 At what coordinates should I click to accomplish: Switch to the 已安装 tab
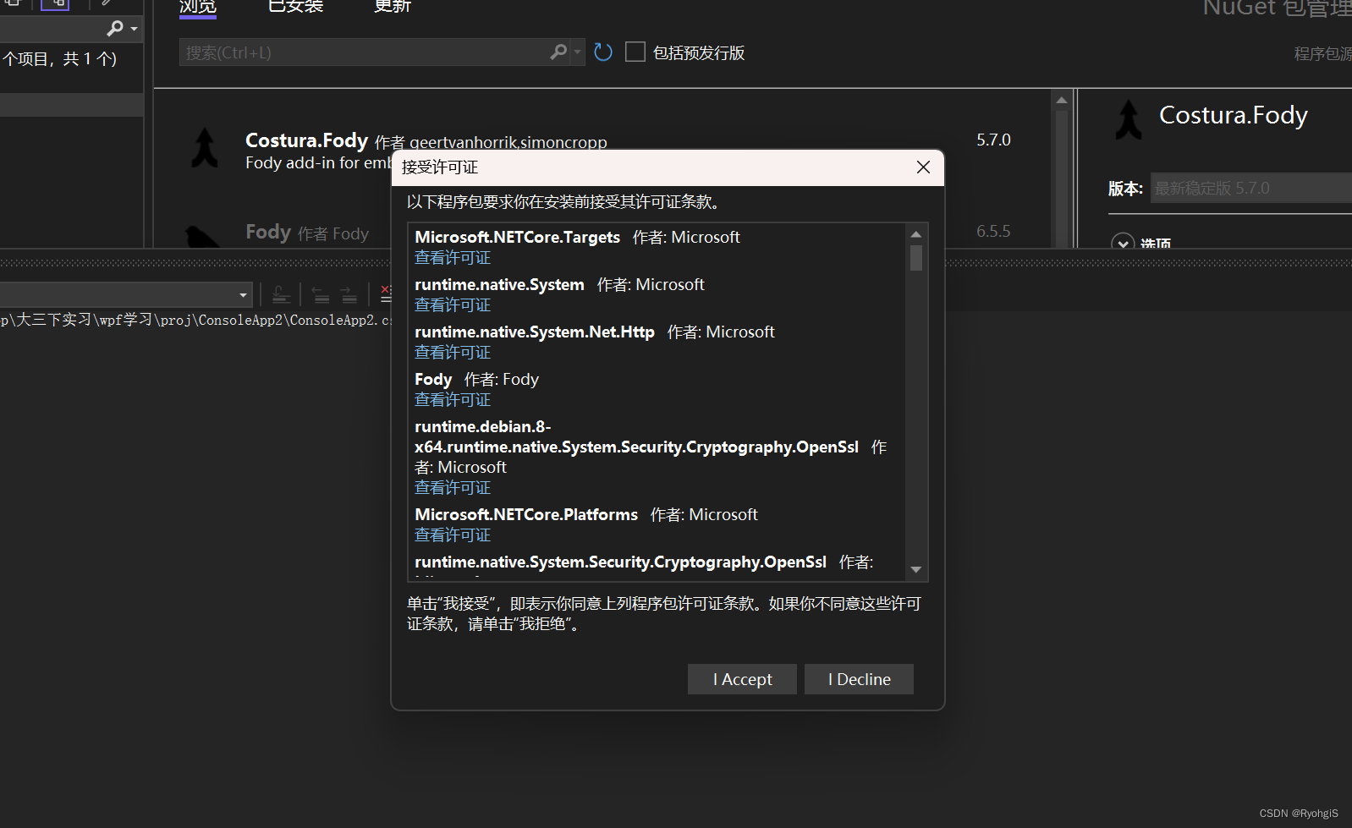coord(295,7)
